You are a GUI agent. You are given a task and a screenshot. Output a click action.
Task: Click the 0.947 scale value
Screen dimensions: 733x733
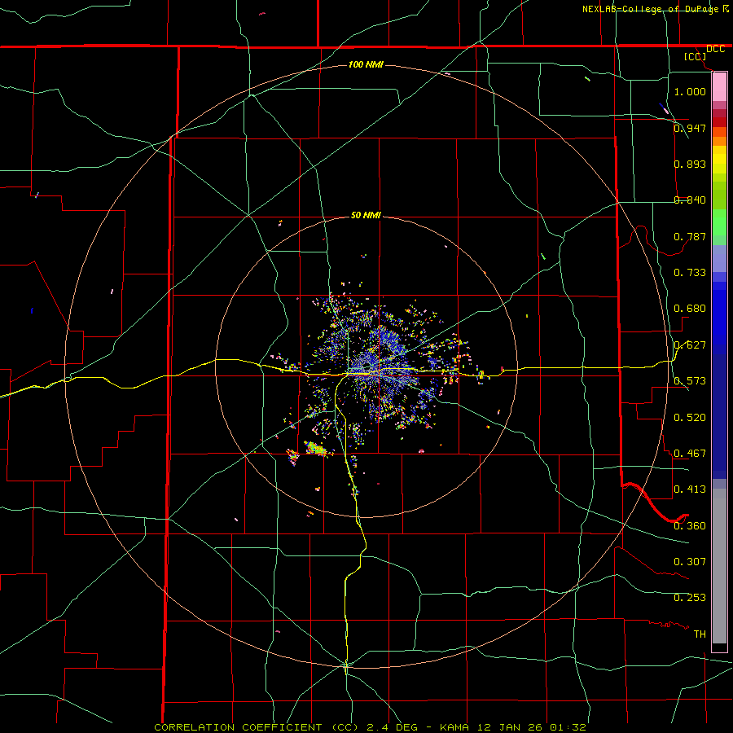690,128
